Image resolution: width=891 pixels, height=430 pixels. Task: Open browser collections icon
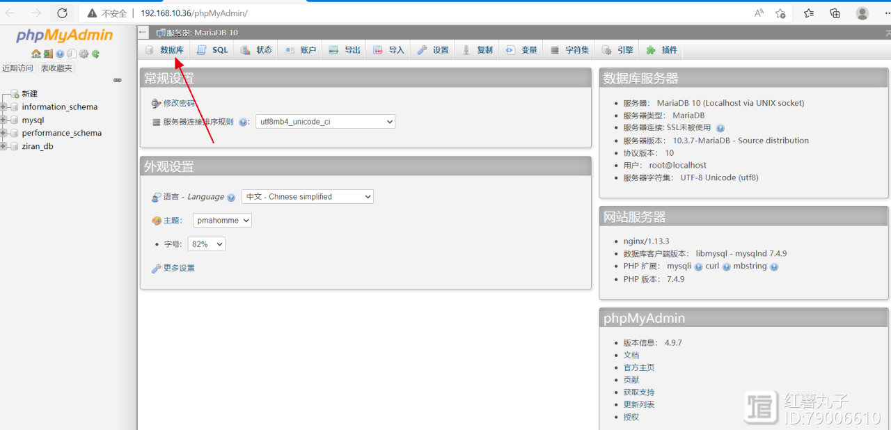pos(835,13)
